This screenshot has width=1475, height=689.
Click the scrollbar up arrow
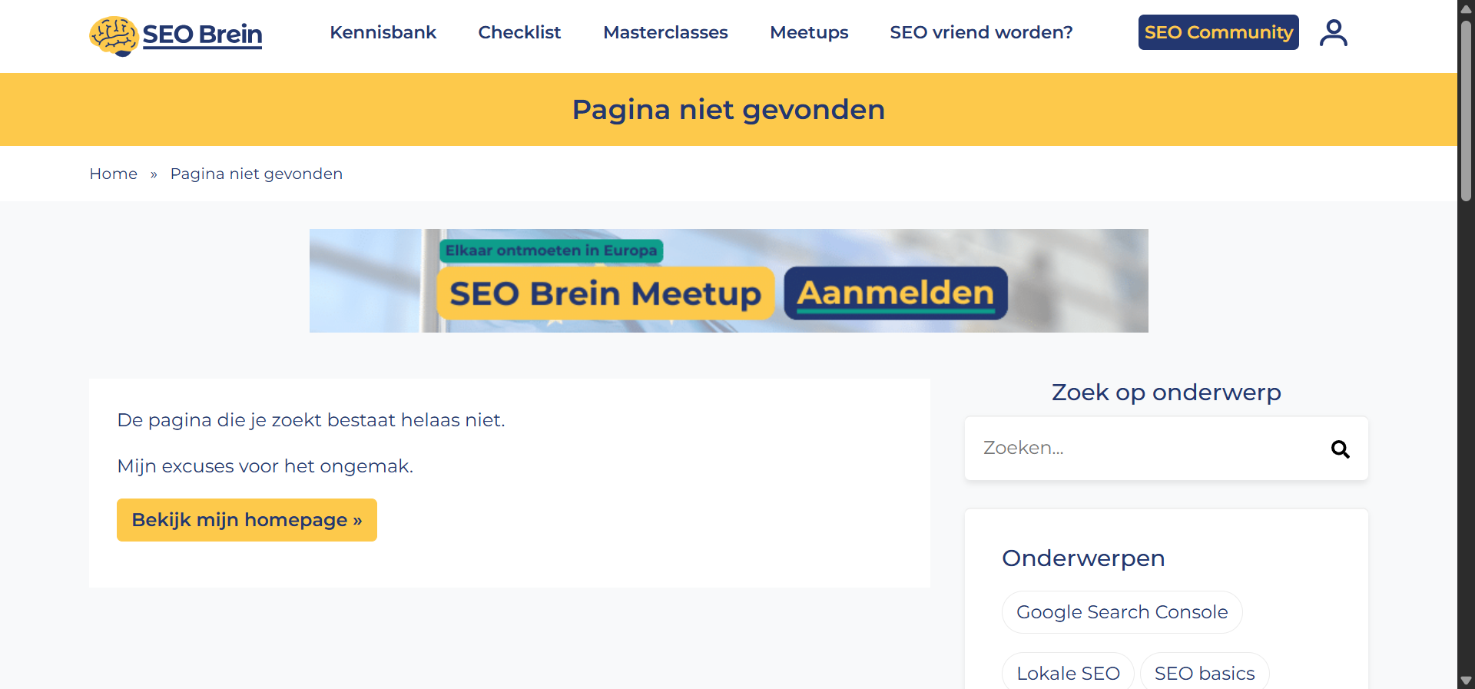[1465, 8]
